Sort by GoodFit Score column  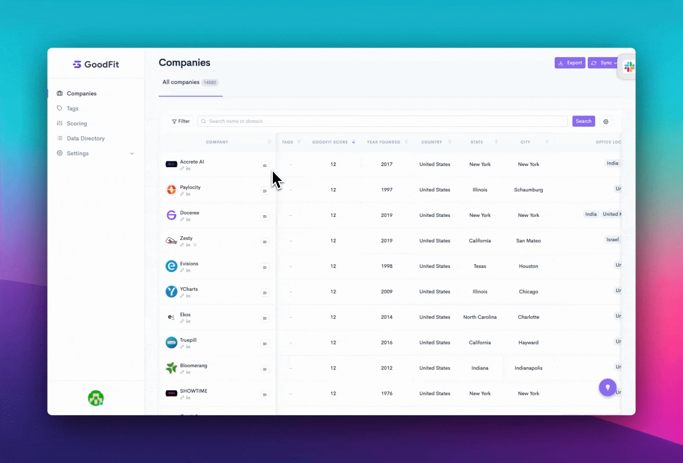point(354,142)
